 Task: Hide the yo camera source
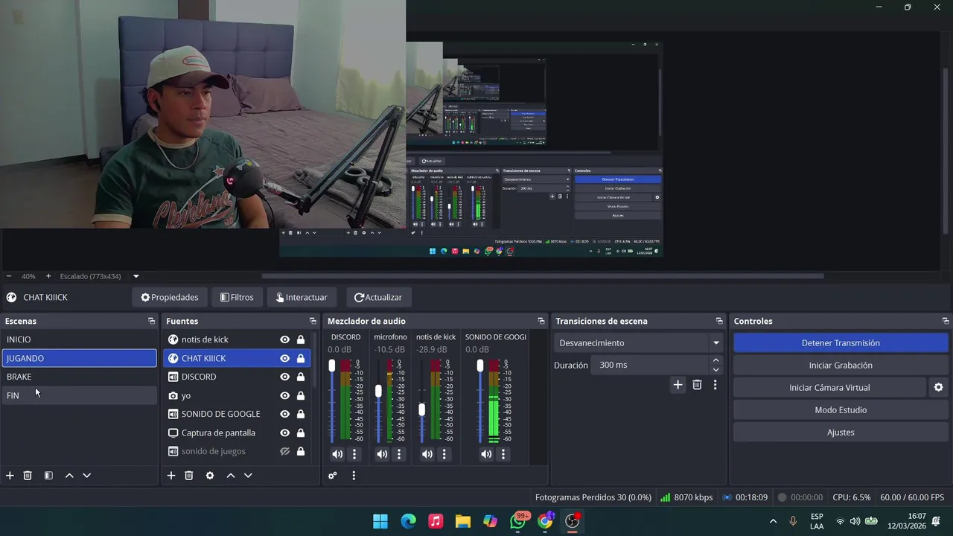[284, 395]
